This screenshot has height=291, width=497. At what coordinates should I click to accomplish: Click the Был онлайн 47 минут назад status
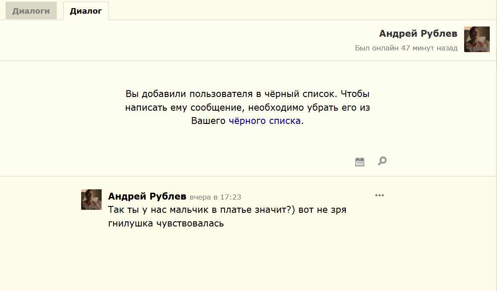click(x=406, y=48)
